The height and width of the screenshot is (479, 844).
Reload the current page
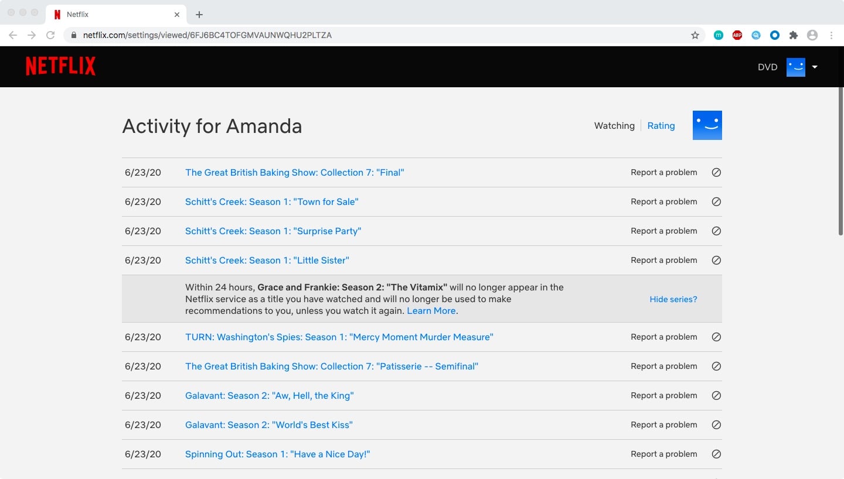(x=50, y=35)
